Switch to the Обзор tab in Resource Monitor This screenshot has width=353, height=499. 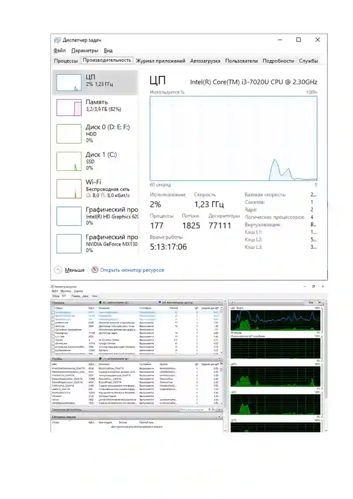[56, 296]
